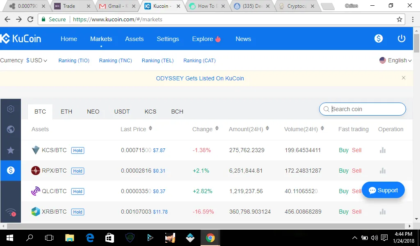Open Ranking (CAT) link
Screen dimensions: 420x246
(x=200, y=61)
